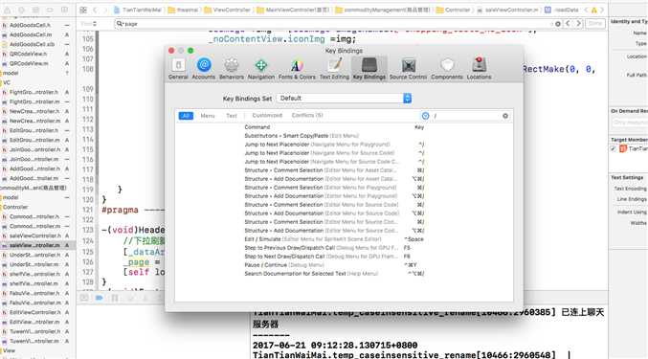648x359 pixels.
Task: Select Search Documentation for Selected Text row
Action: pyautogui.click(x=335, y=274)
